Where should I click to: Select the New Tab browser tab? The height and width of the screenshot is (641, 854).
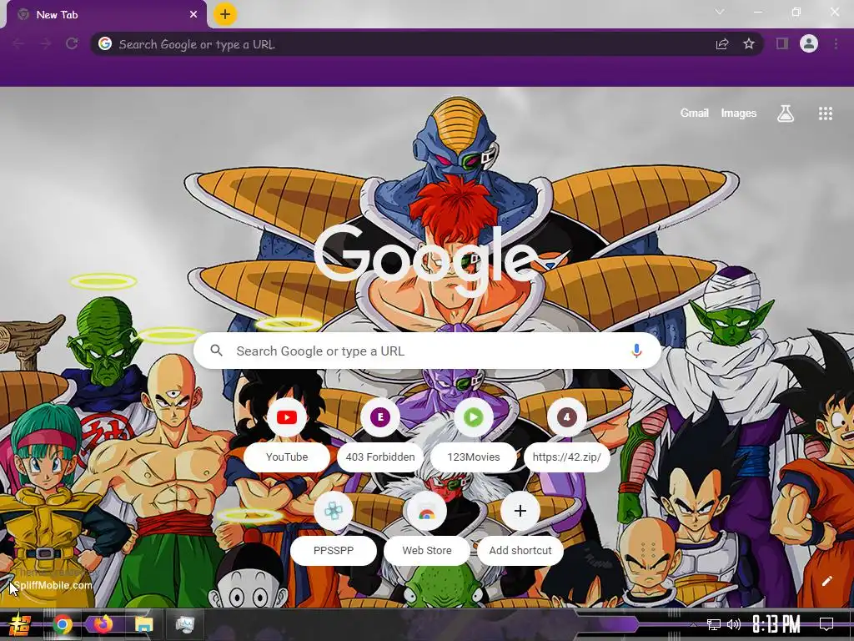107,15
